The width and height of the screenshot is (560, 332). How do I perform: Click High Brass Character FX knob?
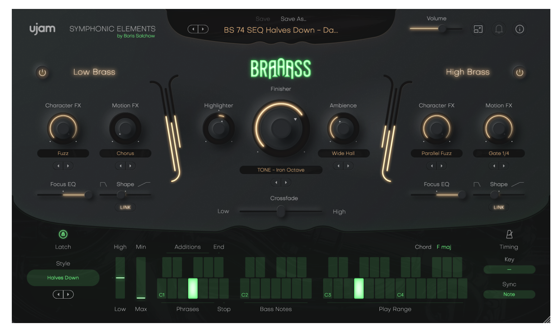pos(437,128)
